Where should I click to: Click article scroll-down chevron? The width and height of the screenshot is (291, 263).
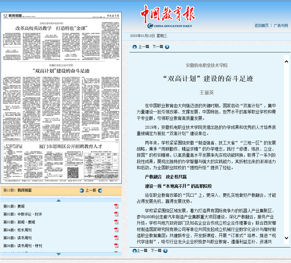click(x=286, y=238)
